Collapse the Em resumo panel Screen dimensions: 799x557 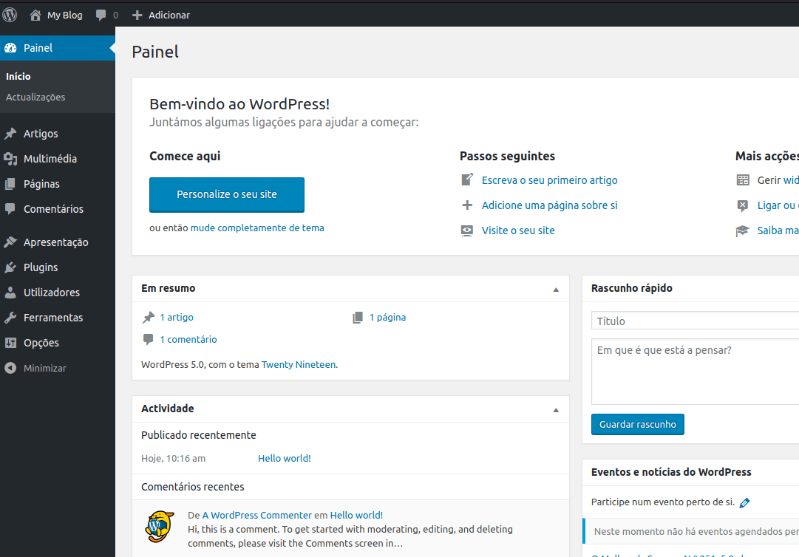(x=555, y=290)
